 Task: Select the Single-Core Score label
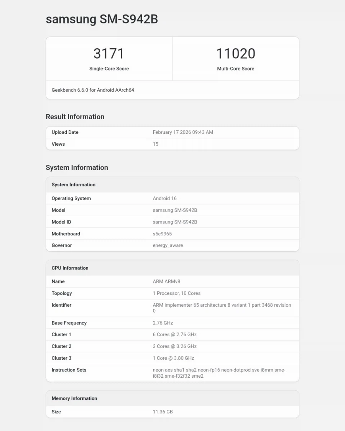pyautogui.click(x=109, y=69)
